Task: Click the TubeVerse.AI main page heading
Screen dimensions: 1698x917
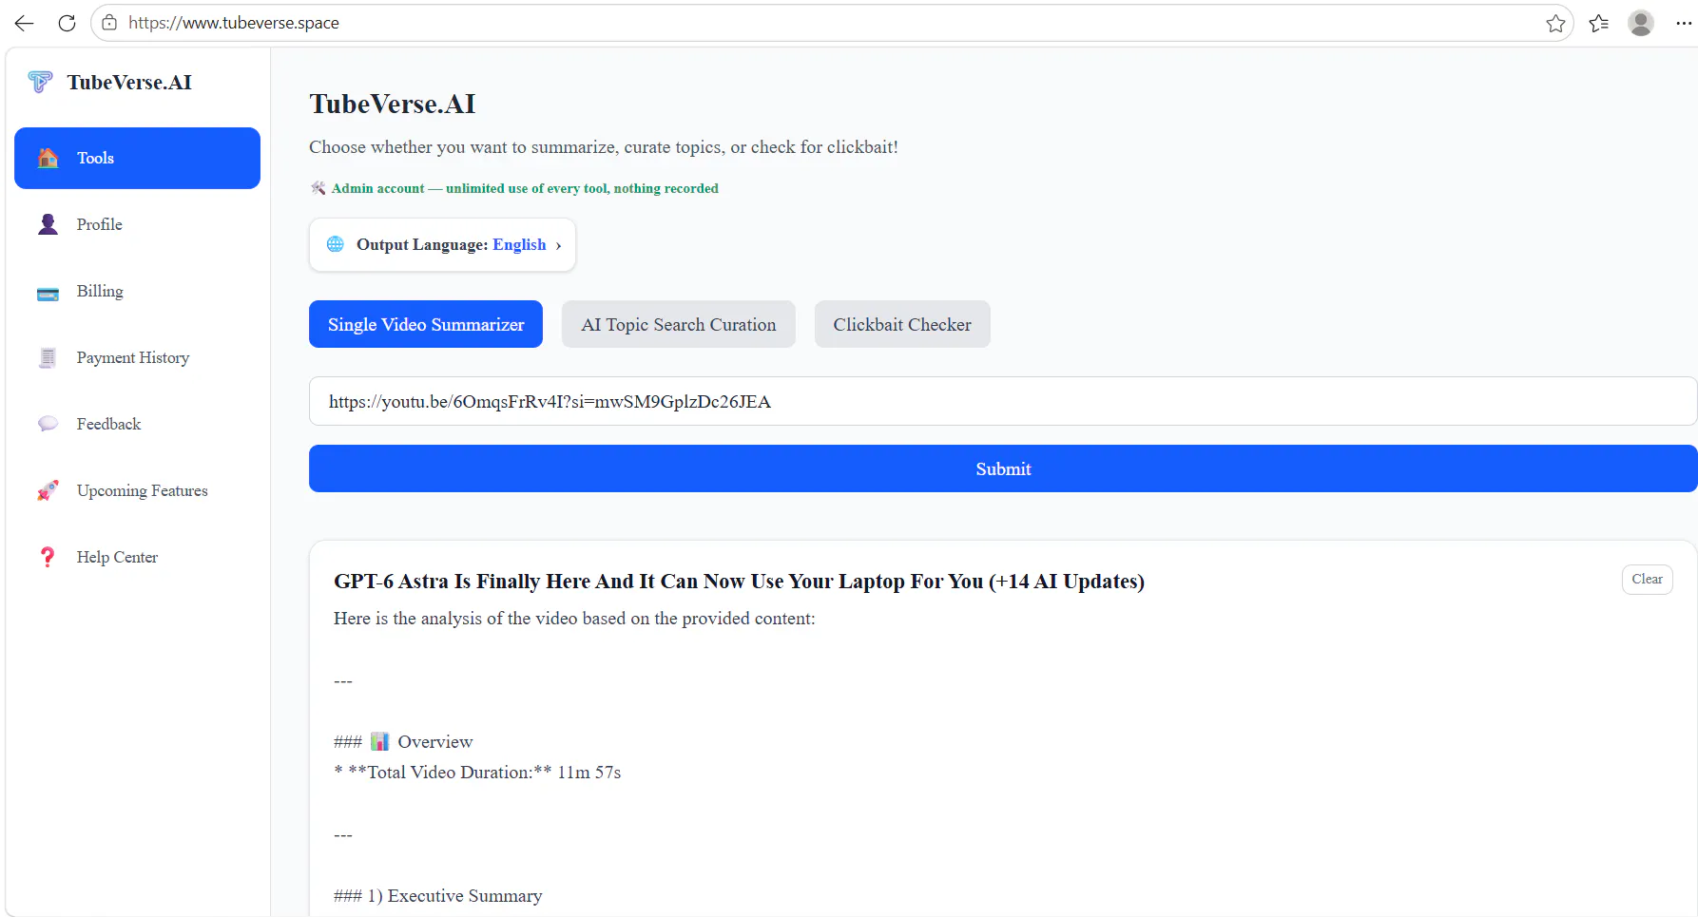Action: (x=393, y=104)
